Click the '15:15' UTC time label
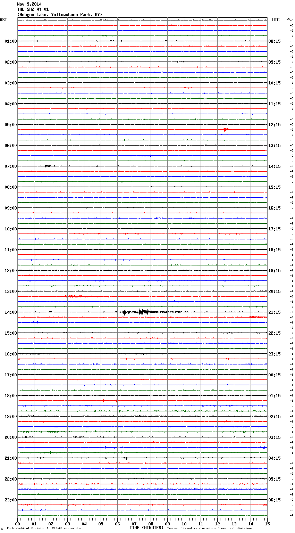This screenshot has width=295, height=533. click(x=275, y=187)
